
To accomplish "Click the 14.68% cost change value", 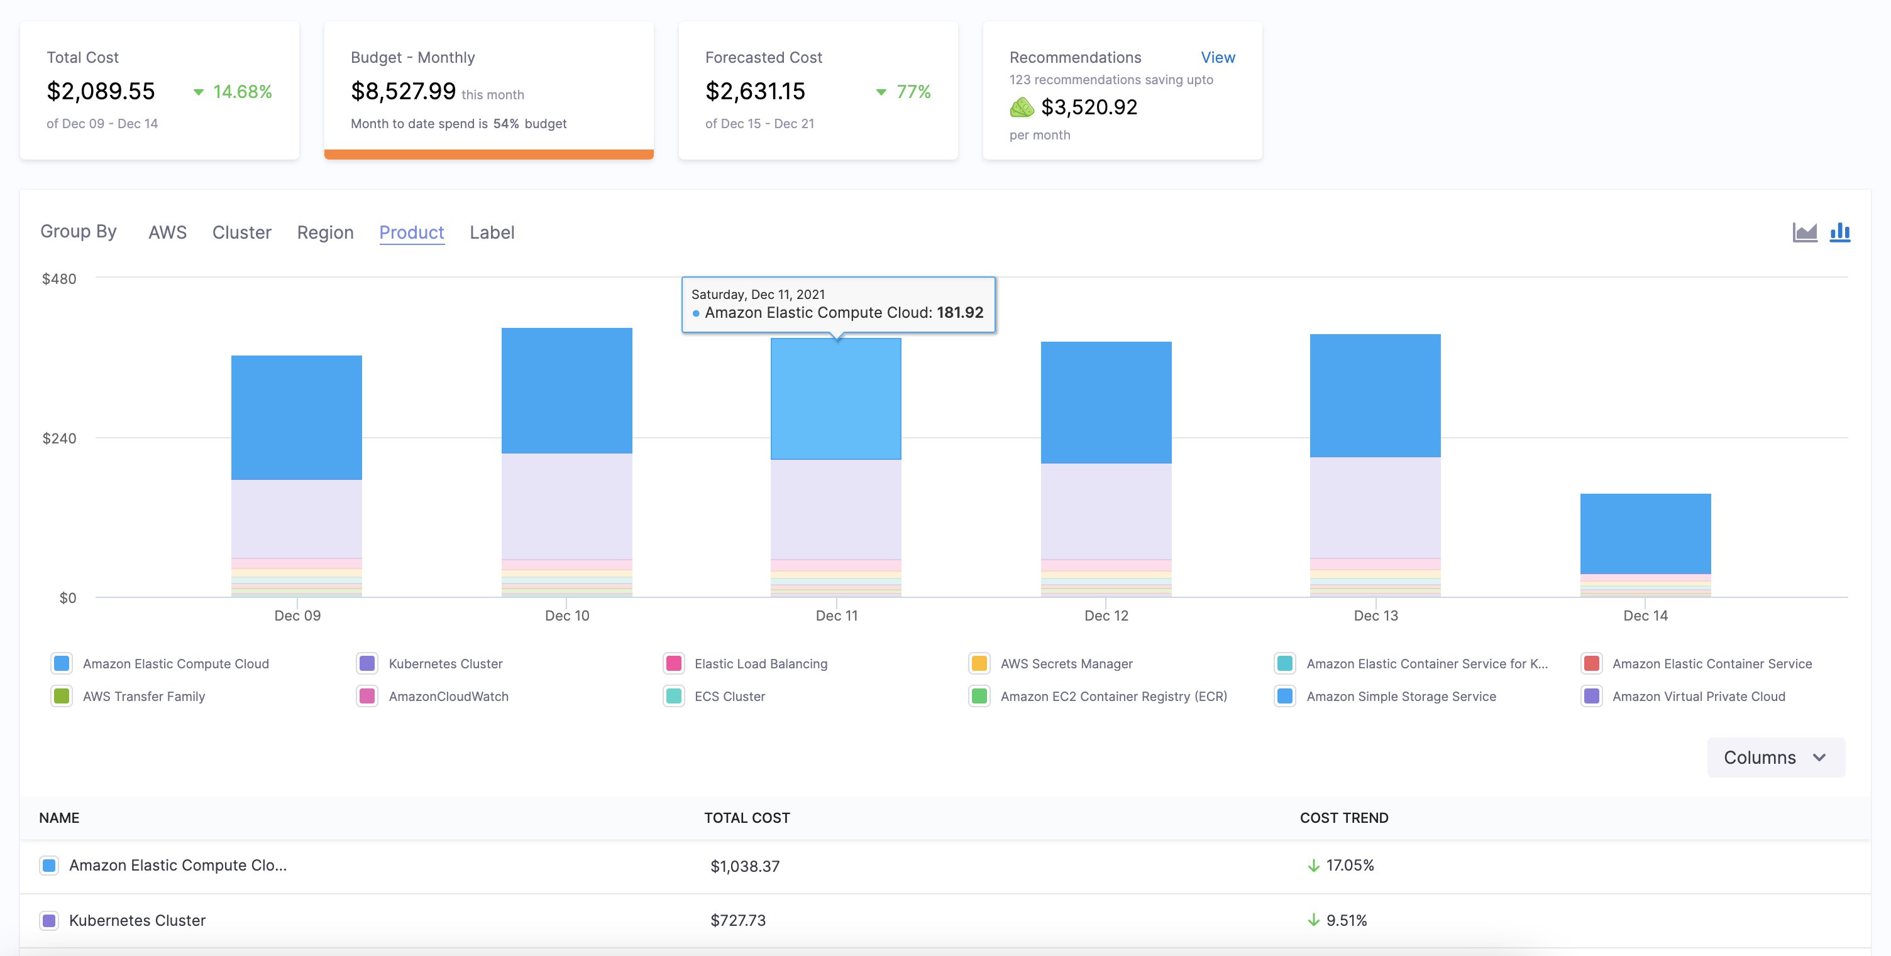I will [x=242, y=92].
